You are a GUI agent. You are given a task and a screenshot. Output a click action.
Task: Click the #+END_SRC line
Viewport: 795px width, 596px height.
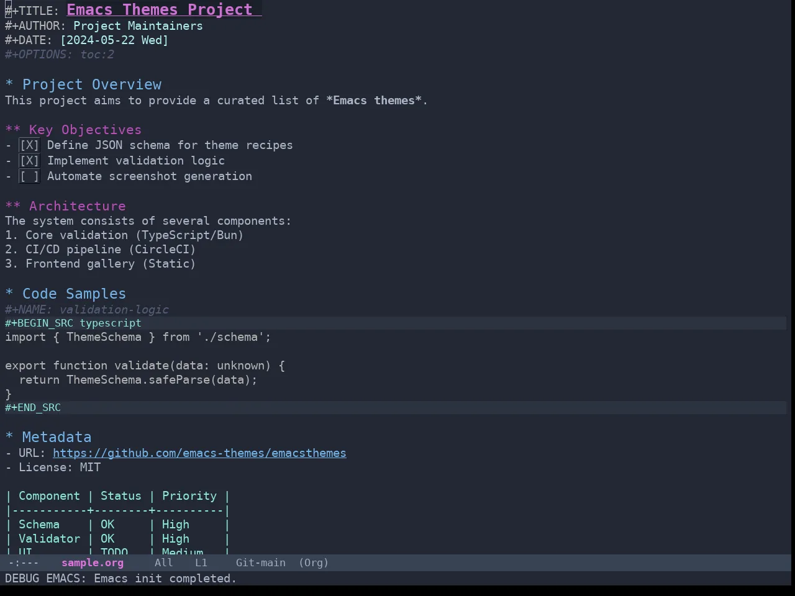396,407
